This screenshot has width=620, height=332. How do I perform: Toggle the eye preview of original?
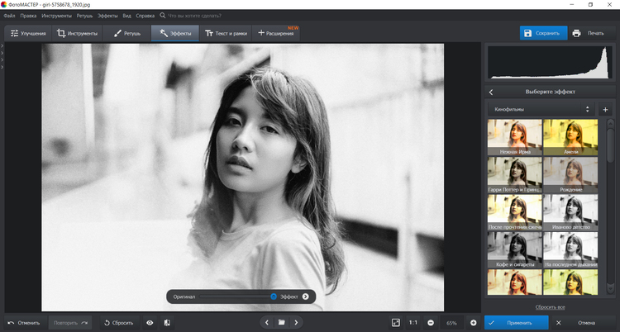(x=150, y=322)
